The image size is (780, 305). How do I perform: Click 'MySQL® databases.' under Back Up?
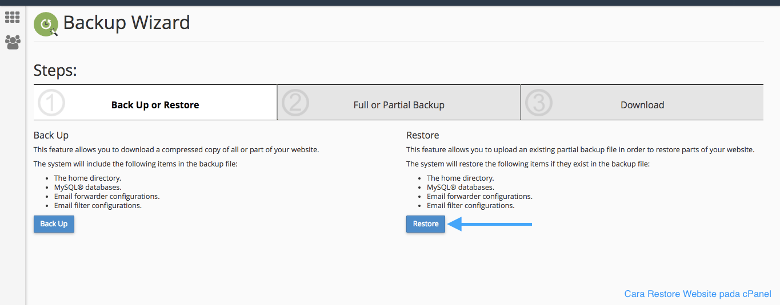[87, 187]
